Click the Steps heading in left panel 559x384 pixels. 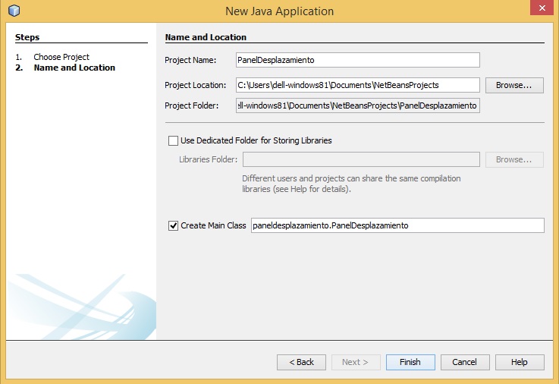[x=27, y=37]
